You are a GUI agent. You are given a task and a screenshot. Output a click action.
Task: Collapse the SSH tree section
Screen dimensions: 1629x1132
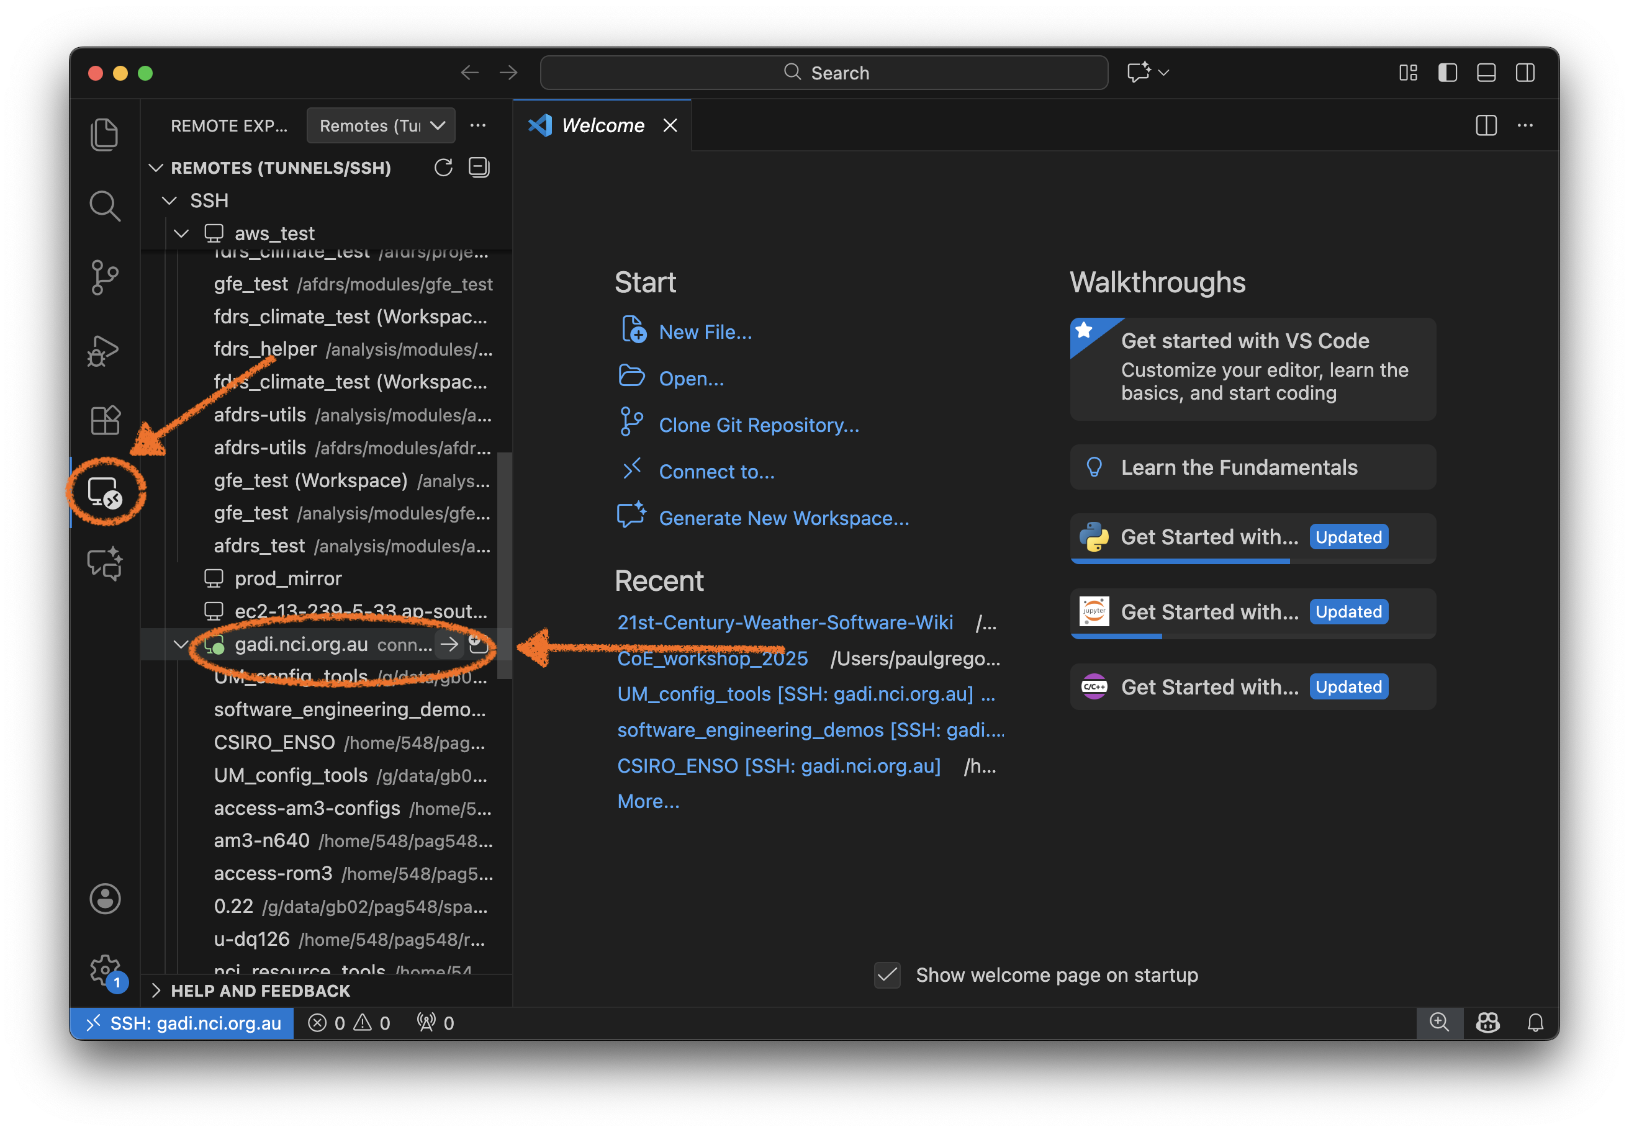[169, 200]
